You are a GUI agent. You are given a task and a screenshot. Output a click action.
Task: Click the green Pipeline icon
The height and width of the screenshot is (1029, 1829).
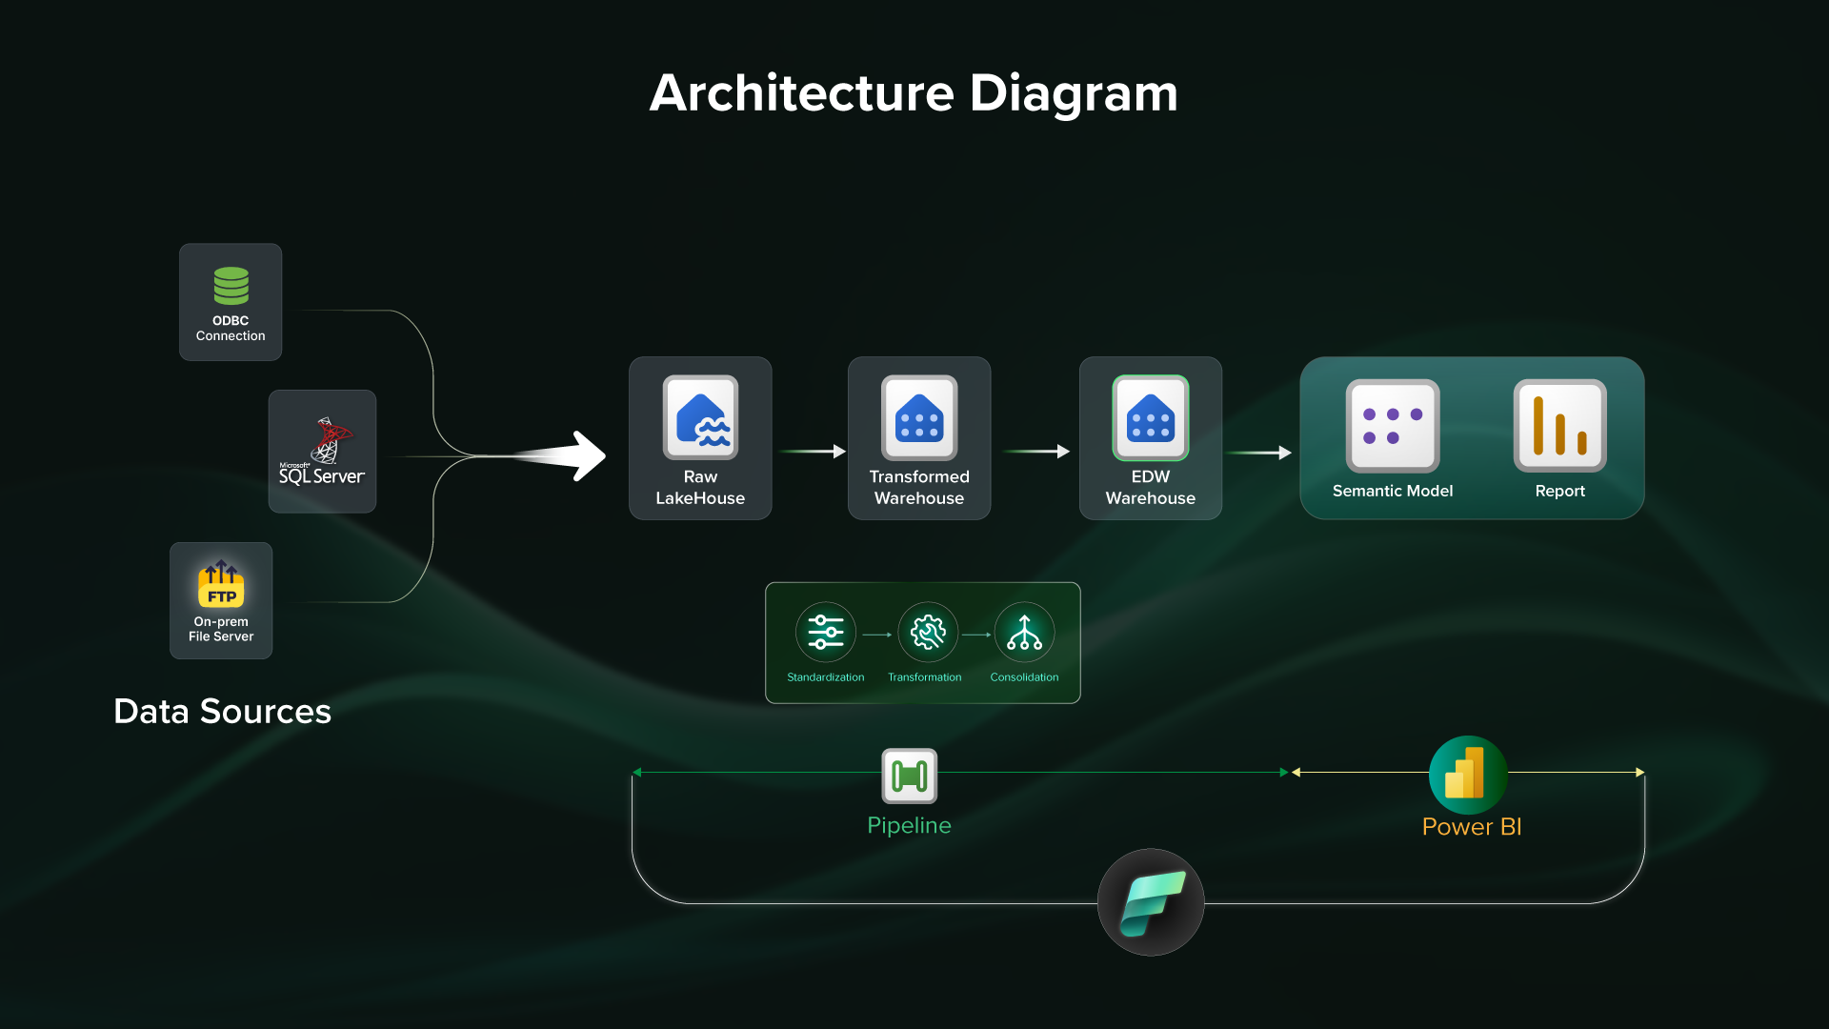tap(909, 776)
